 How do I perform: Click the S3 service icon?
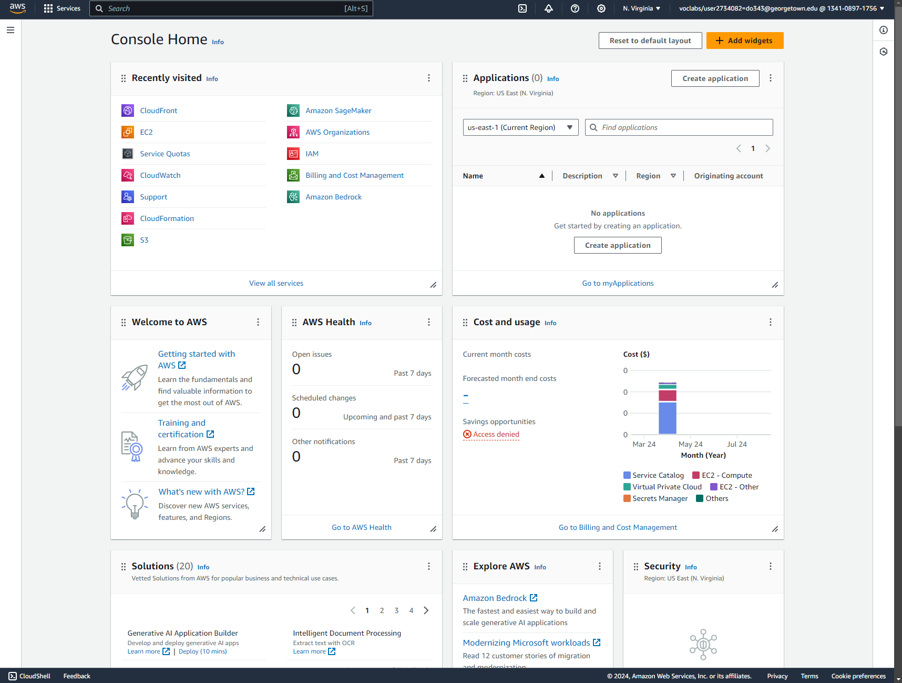[128, 240]
